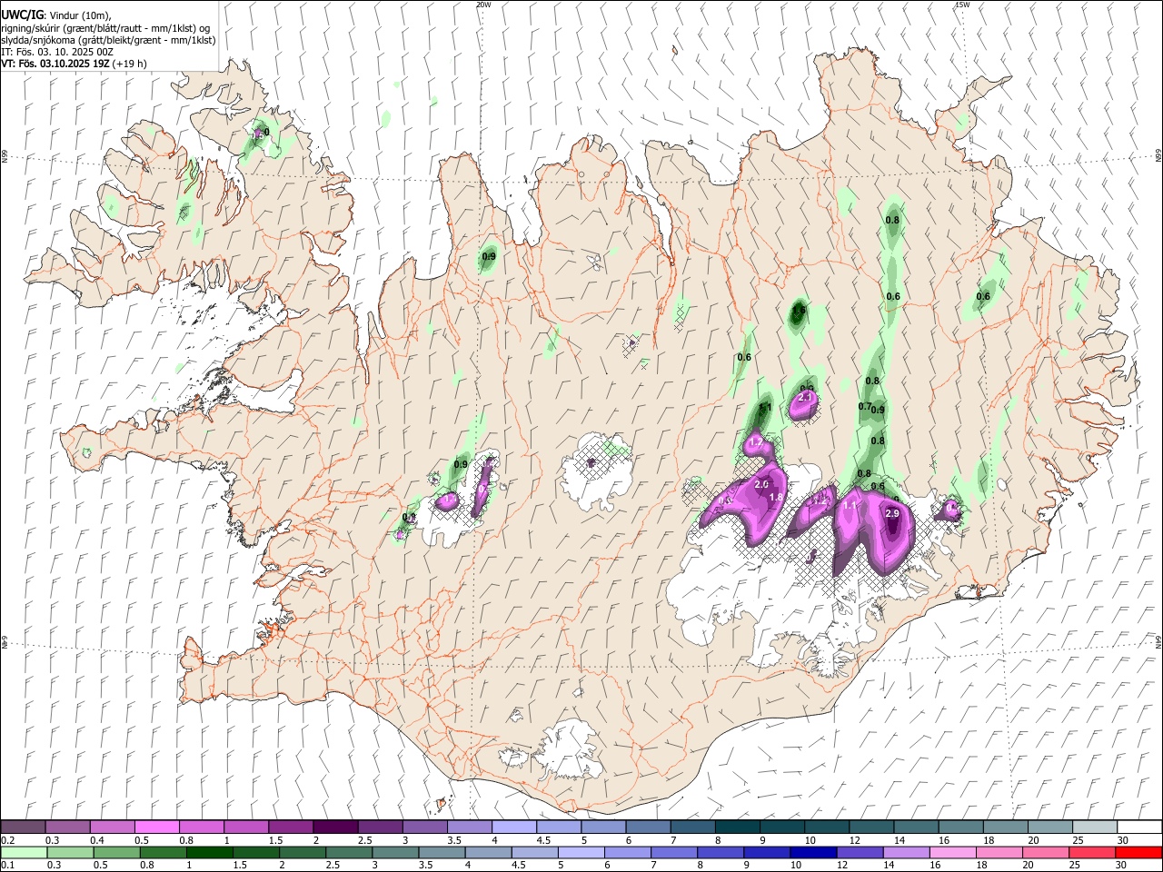Pick the lower legend swatch above label 2.5
1163x872 pixels.
[349, 853]
